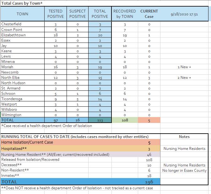Select the Notes header cell
Screen dimensions: 211x194
[x=184, y=137]
